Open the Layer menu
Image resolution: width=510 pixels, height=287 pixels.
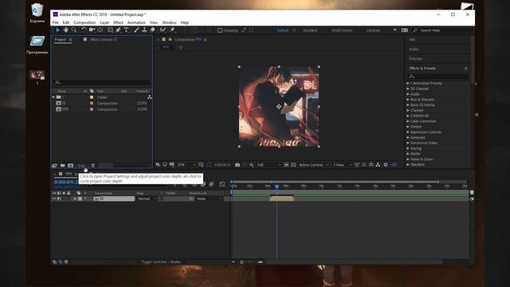[x=104, y=22]
